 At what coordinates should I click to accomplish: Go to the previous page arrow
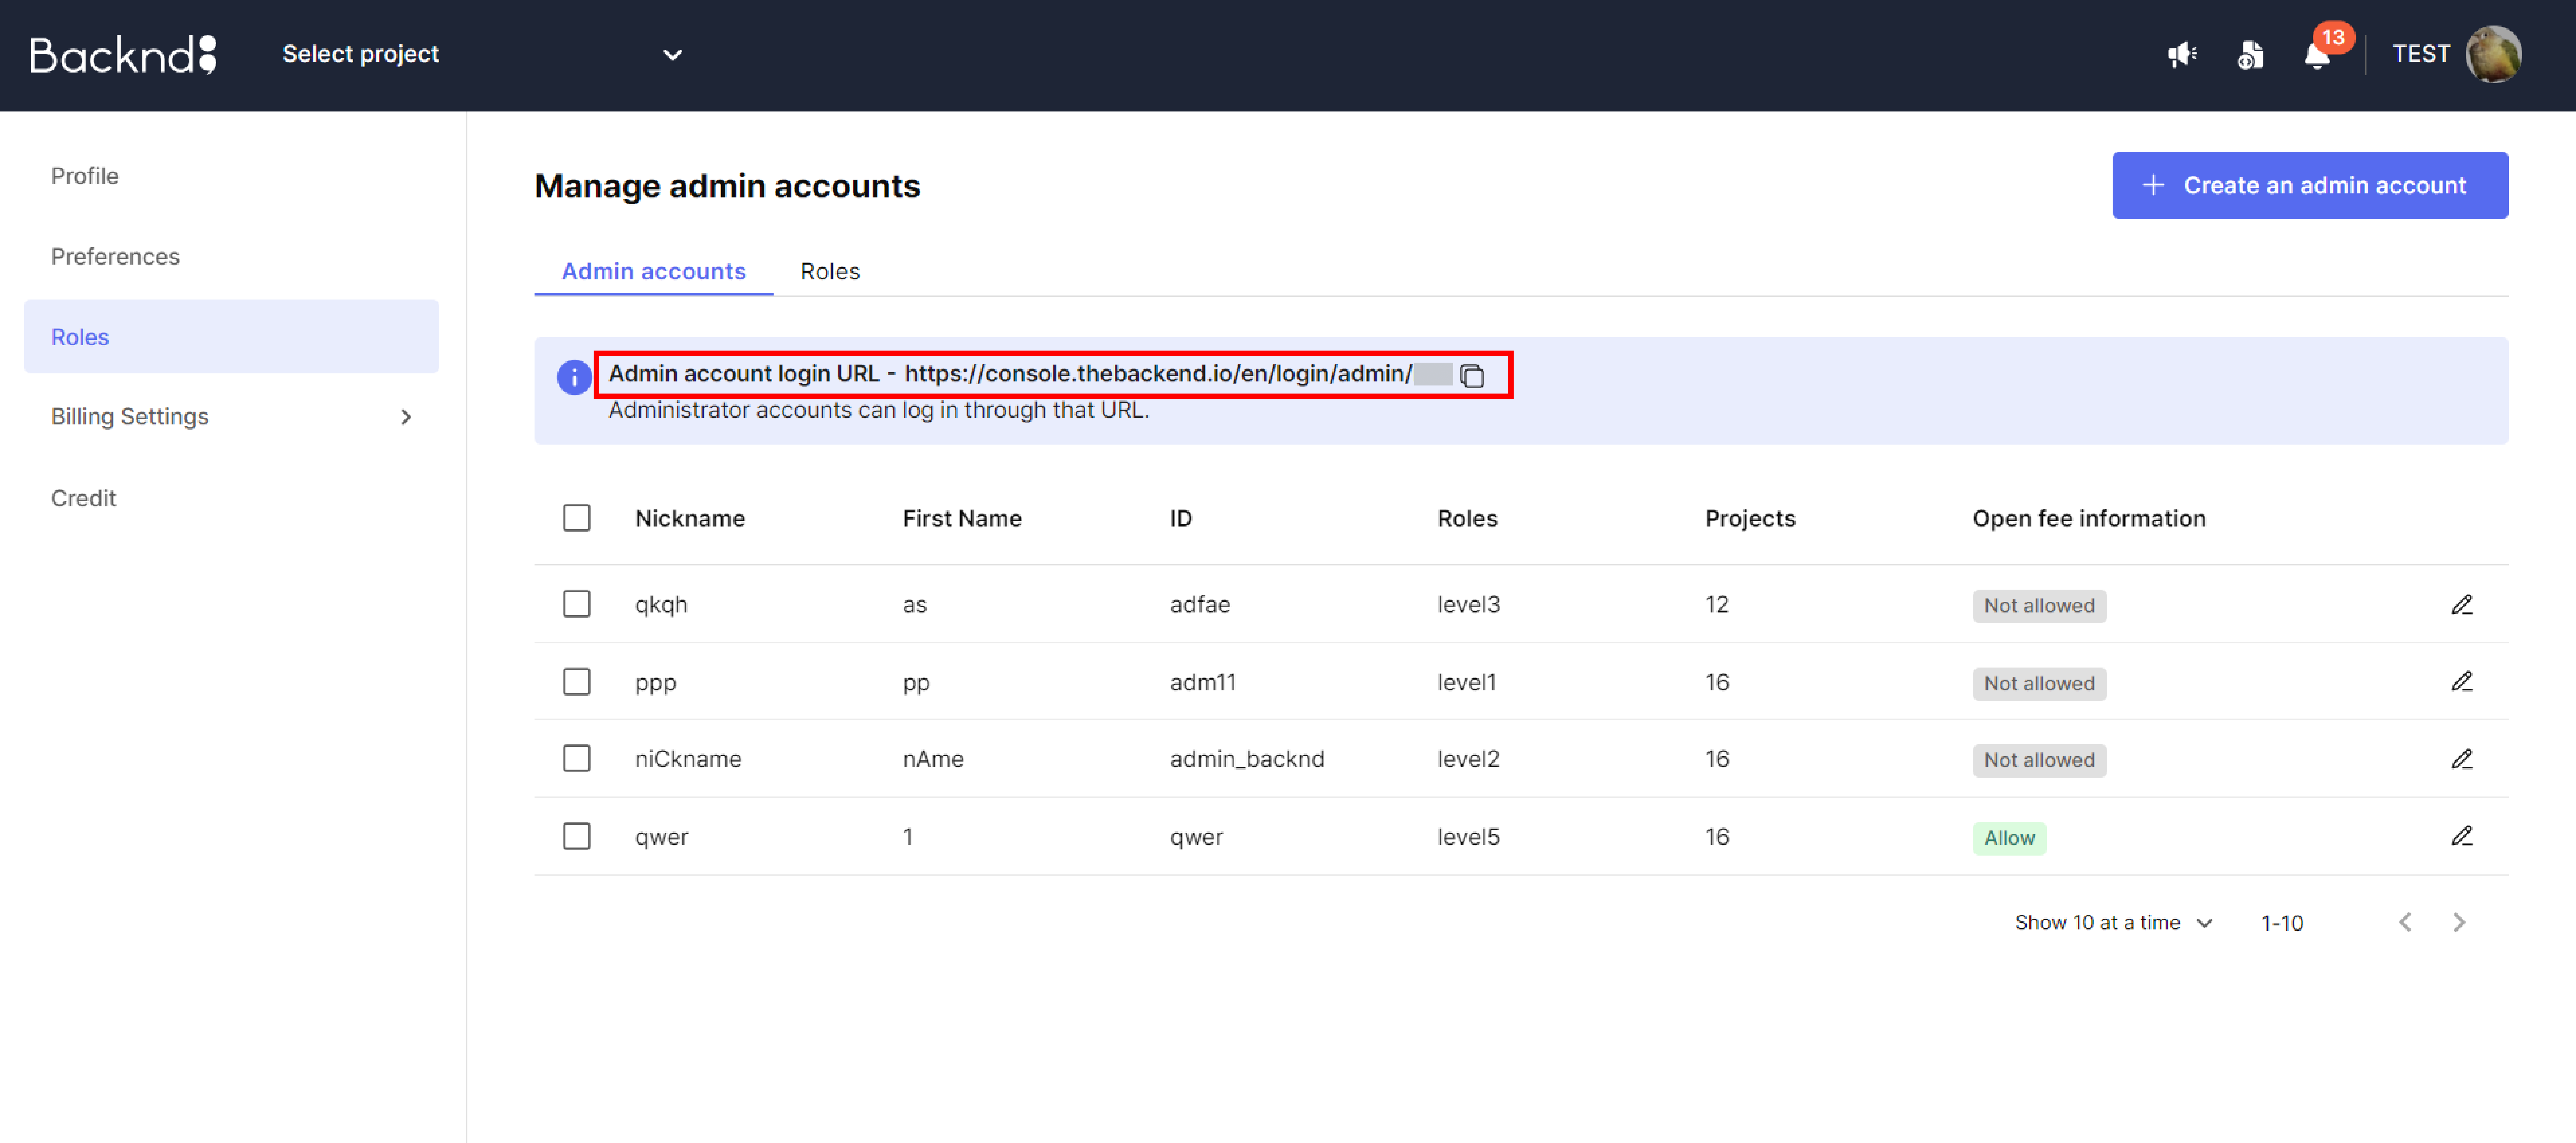click(x=2405, y=922)
